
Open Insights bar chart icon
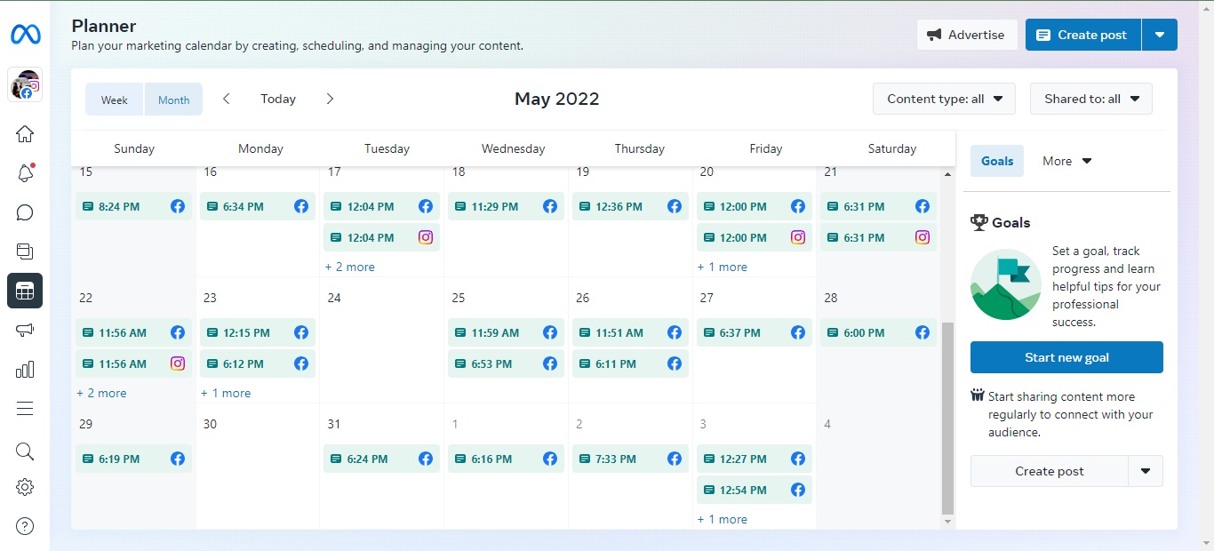tap(25, 369)
